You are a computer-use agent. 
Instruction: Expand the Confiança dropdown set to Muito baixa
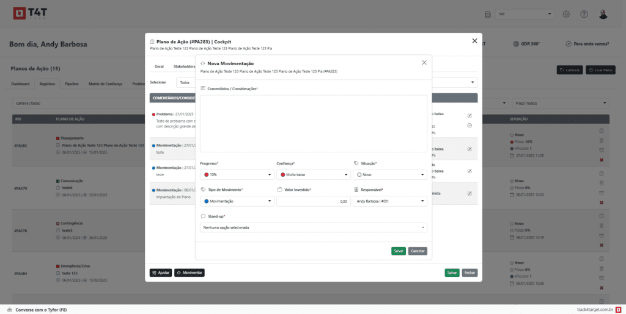(313, 175)
